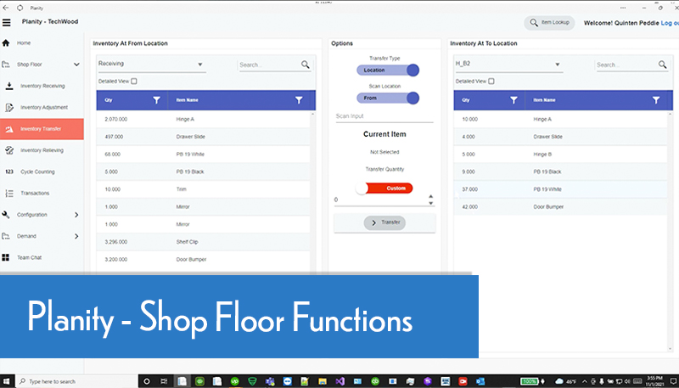Click the refresh icon in title bar
Screen dimensions: 679x388
[20, 8]
